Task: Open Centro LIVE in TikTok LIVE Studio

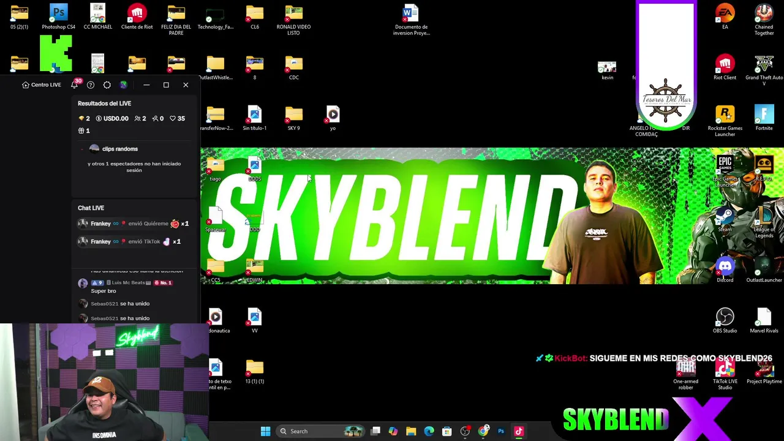Action: 42,85
